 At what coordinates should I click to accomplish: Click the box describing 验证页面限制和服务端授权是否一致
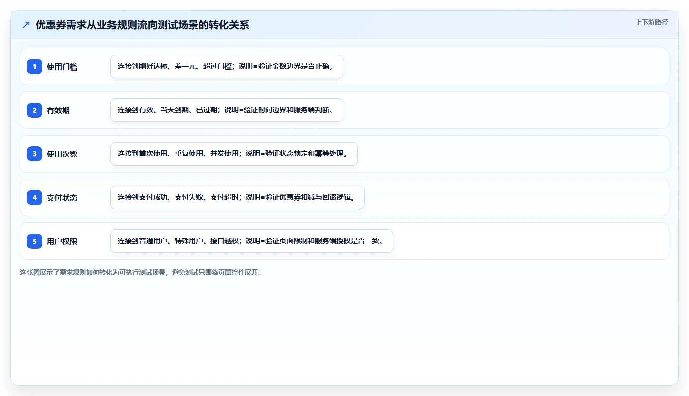click(252, 241)
